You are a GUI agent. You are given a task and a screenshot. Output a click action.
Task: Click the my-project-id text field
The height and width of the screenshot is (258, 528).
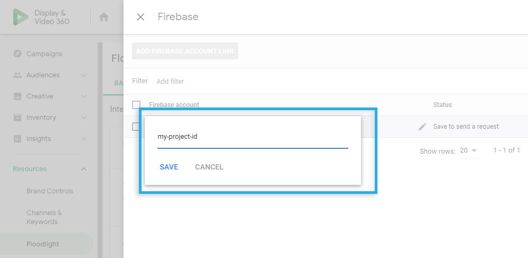(x=252, y=138)
